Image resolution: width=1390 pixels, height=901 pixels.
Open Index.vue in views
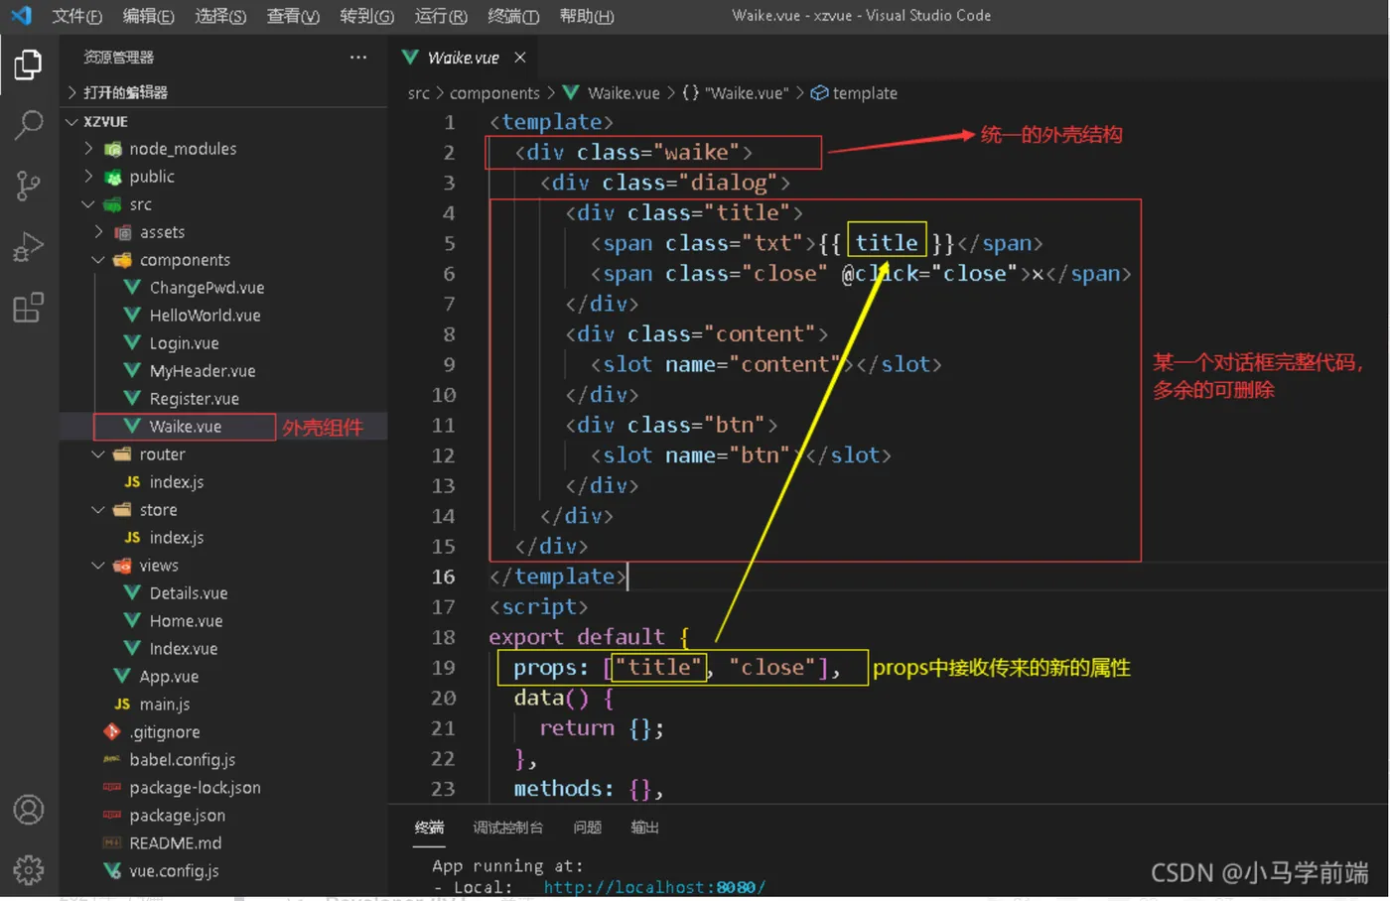(183, 648)
